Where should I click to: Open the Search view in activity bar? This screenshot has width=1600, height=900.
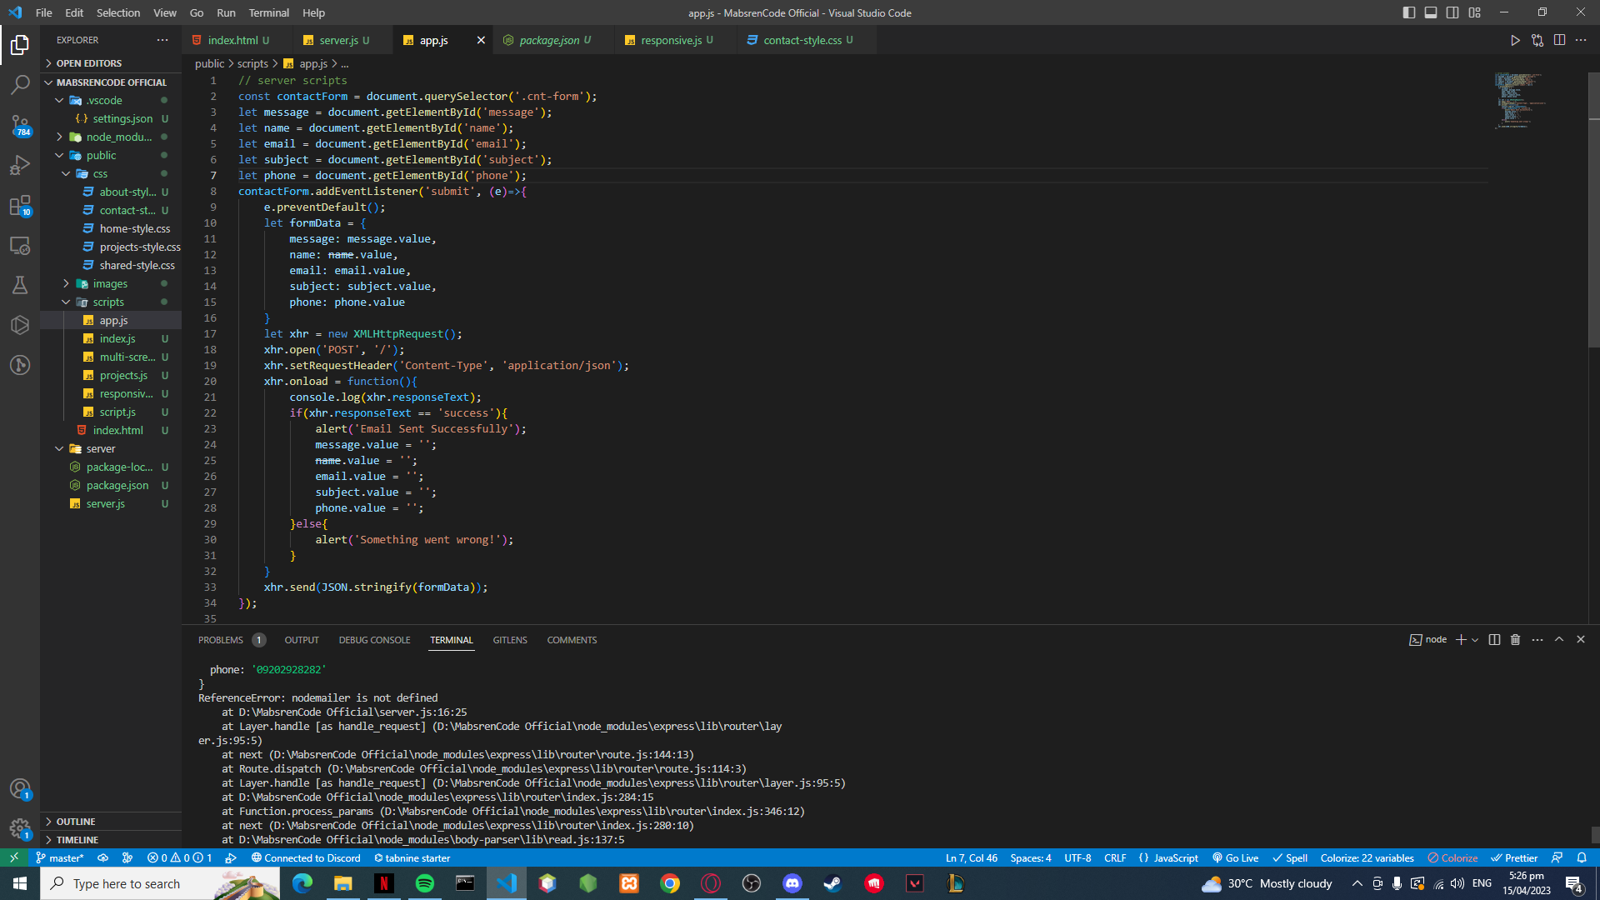click(x=20, y=84)
